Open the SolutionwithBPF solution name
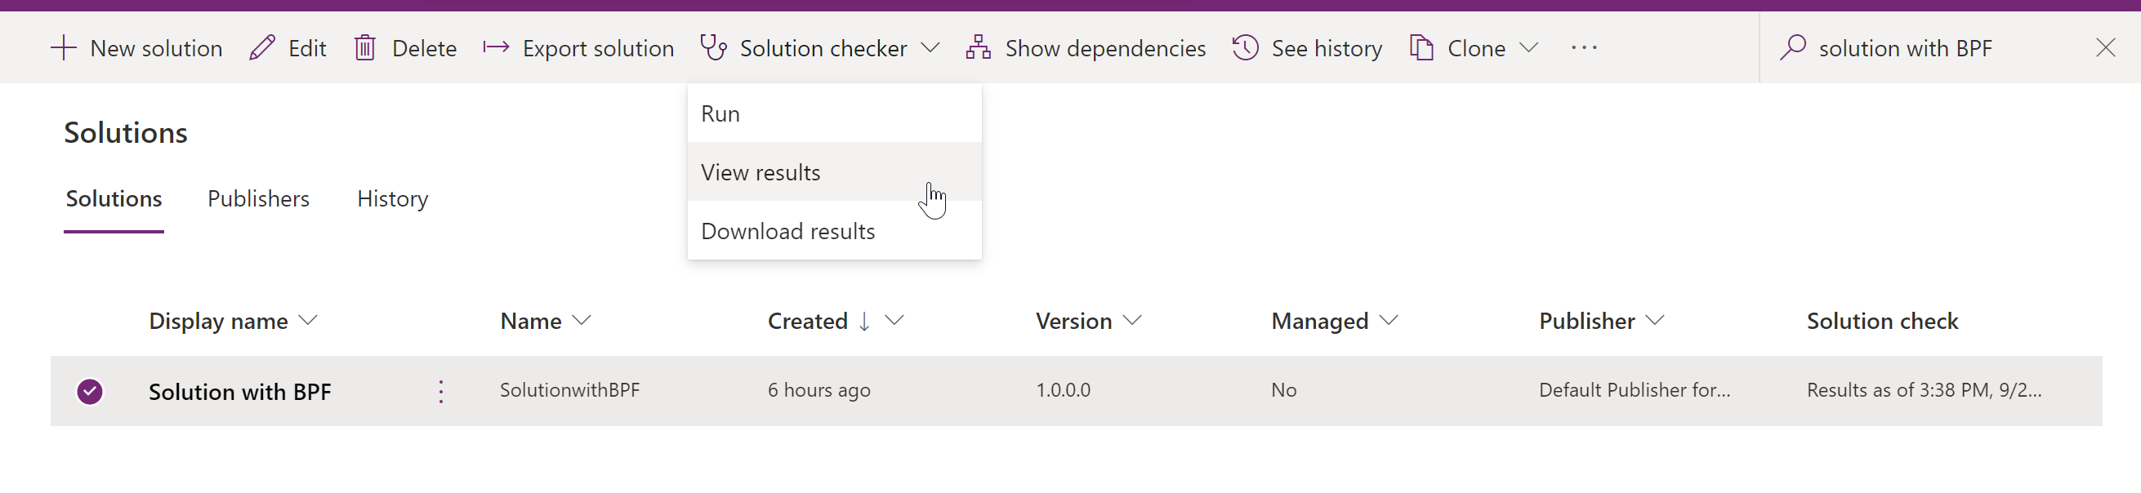This screenshot has height=493, width=2141. point(570,389)
